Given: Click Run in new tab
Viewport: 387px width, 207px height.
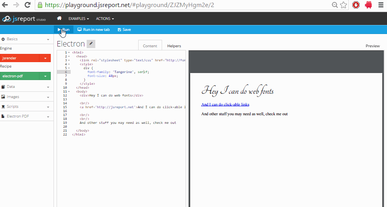Looking at the screenshot, I should pyautogui.click(x=94, y=30).
